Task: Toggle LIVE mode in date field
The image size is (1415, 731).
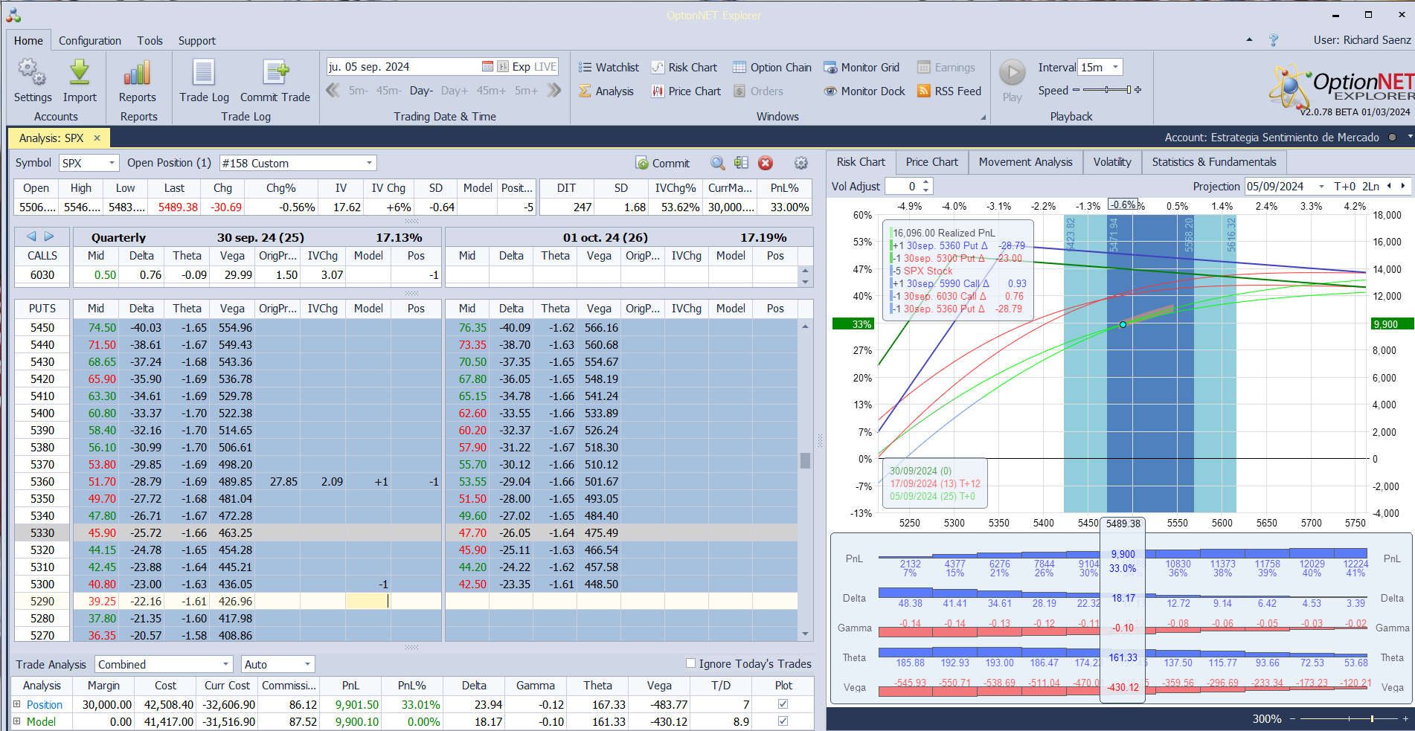Action: (x=545, y=67)
